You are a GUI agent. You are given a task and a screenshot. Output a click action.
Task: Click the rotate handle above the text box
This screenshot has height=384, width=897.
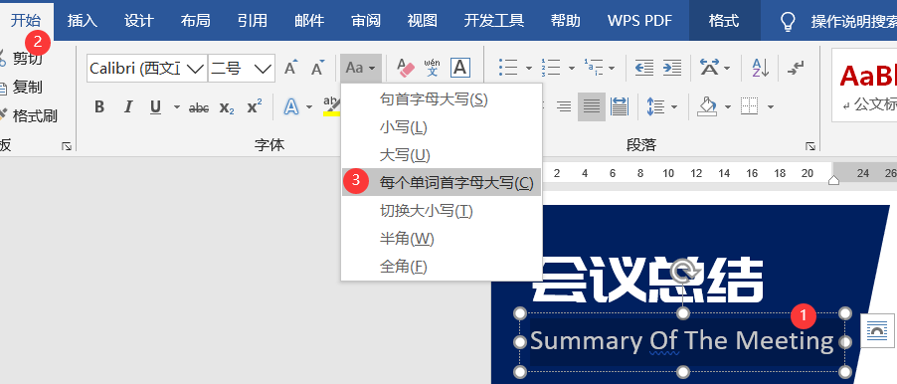[682, 273]
